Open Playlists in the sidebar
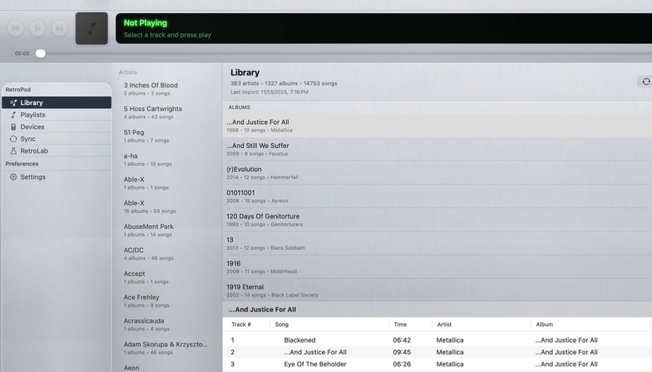The height and width of the screenshot is (372, 652). [x=33, y=114]
